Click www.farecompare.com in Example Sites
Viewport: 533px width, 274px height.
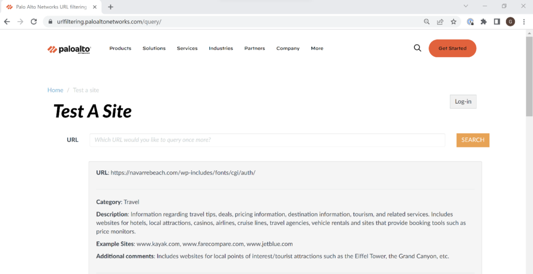(213, 244)
